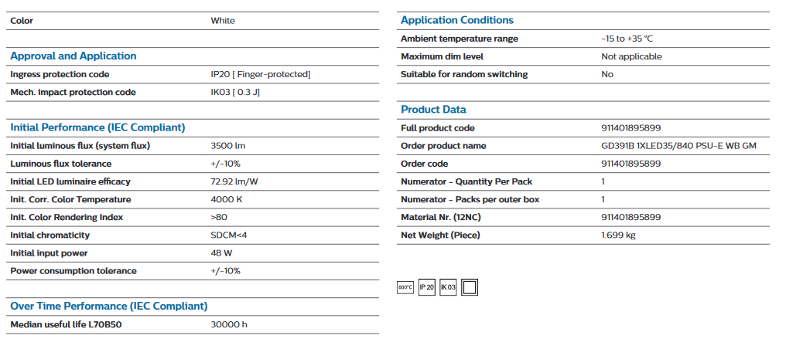Image resolution: width=786 pixels, height=349 pixels.
Task: Click the IP 20 rating icon
Action: coord(426,287)
